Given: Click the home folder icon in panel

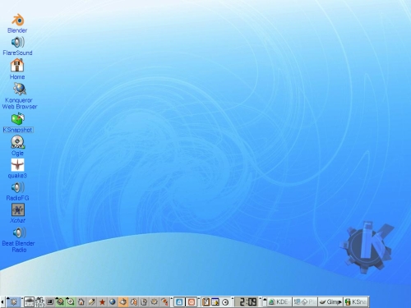Looking at the screenshot, I should click(81, 302).
